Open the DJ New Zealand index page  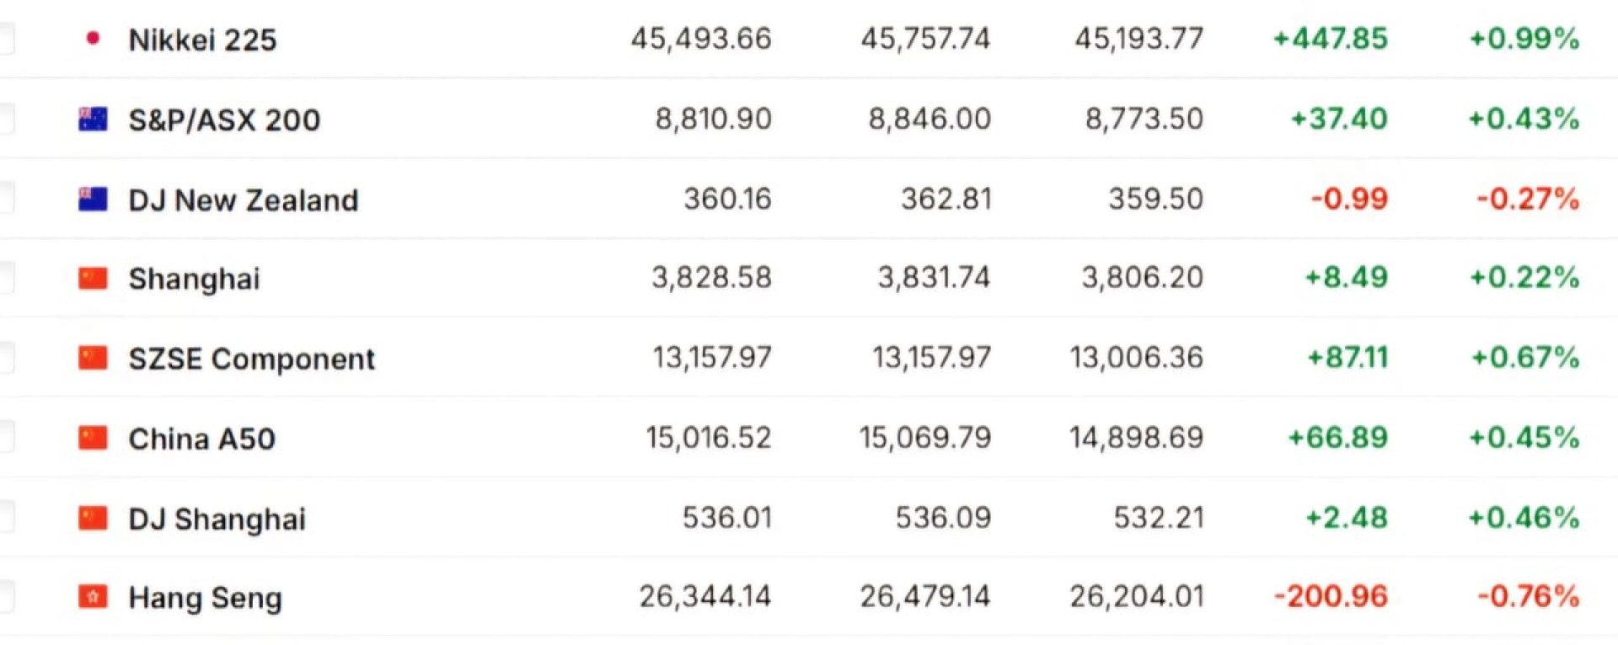pos(243,200)
